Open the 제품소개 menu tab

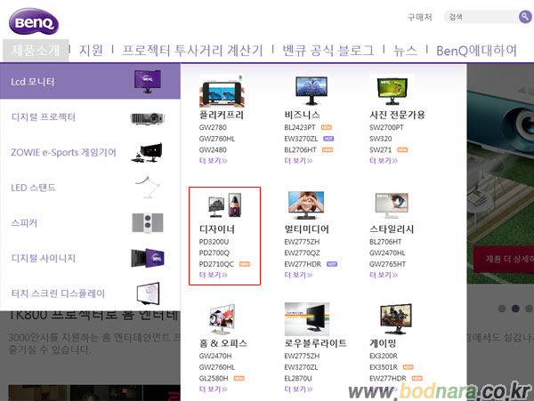pyautogui.click(x=36, y=51)
